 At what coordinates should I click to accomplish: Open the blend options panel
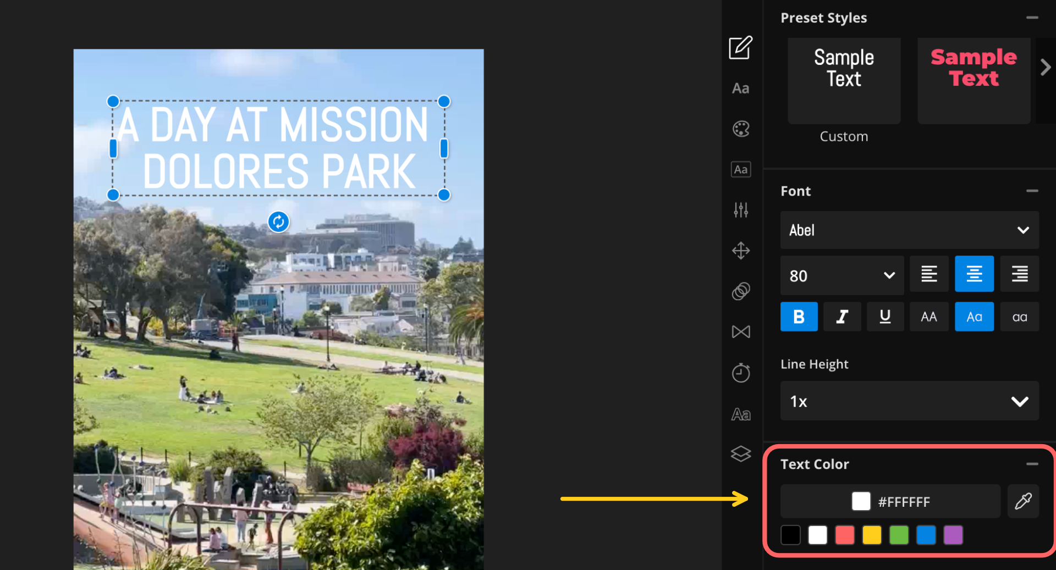coord(741,291)
